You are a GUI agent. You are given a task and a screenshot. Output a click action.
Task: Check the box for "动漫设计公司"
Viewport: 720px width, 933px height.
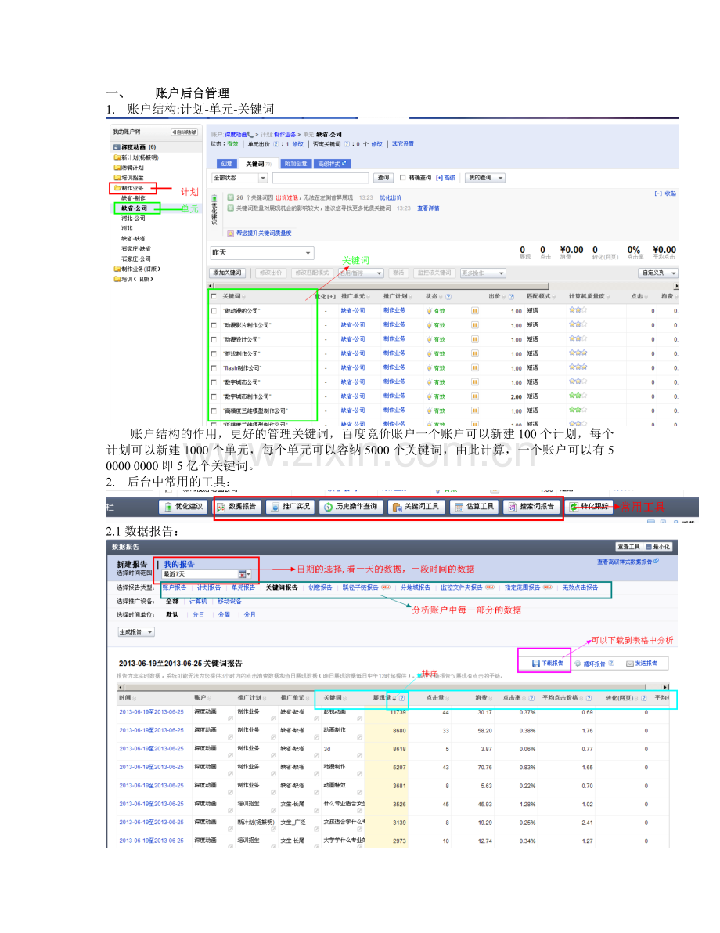click(x=214, y=340)
